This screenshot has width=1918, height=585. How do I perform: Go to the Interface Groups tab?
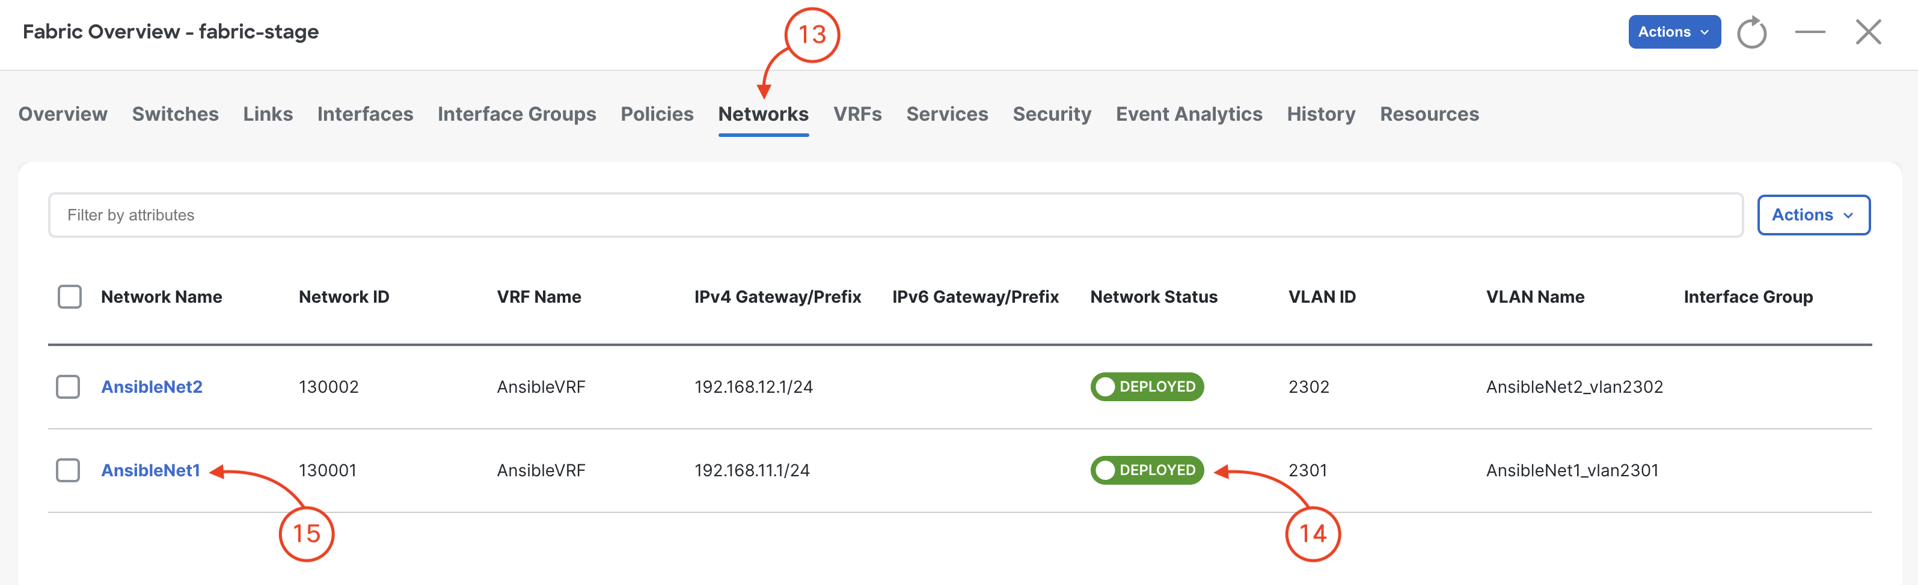[x=516, y=114]
